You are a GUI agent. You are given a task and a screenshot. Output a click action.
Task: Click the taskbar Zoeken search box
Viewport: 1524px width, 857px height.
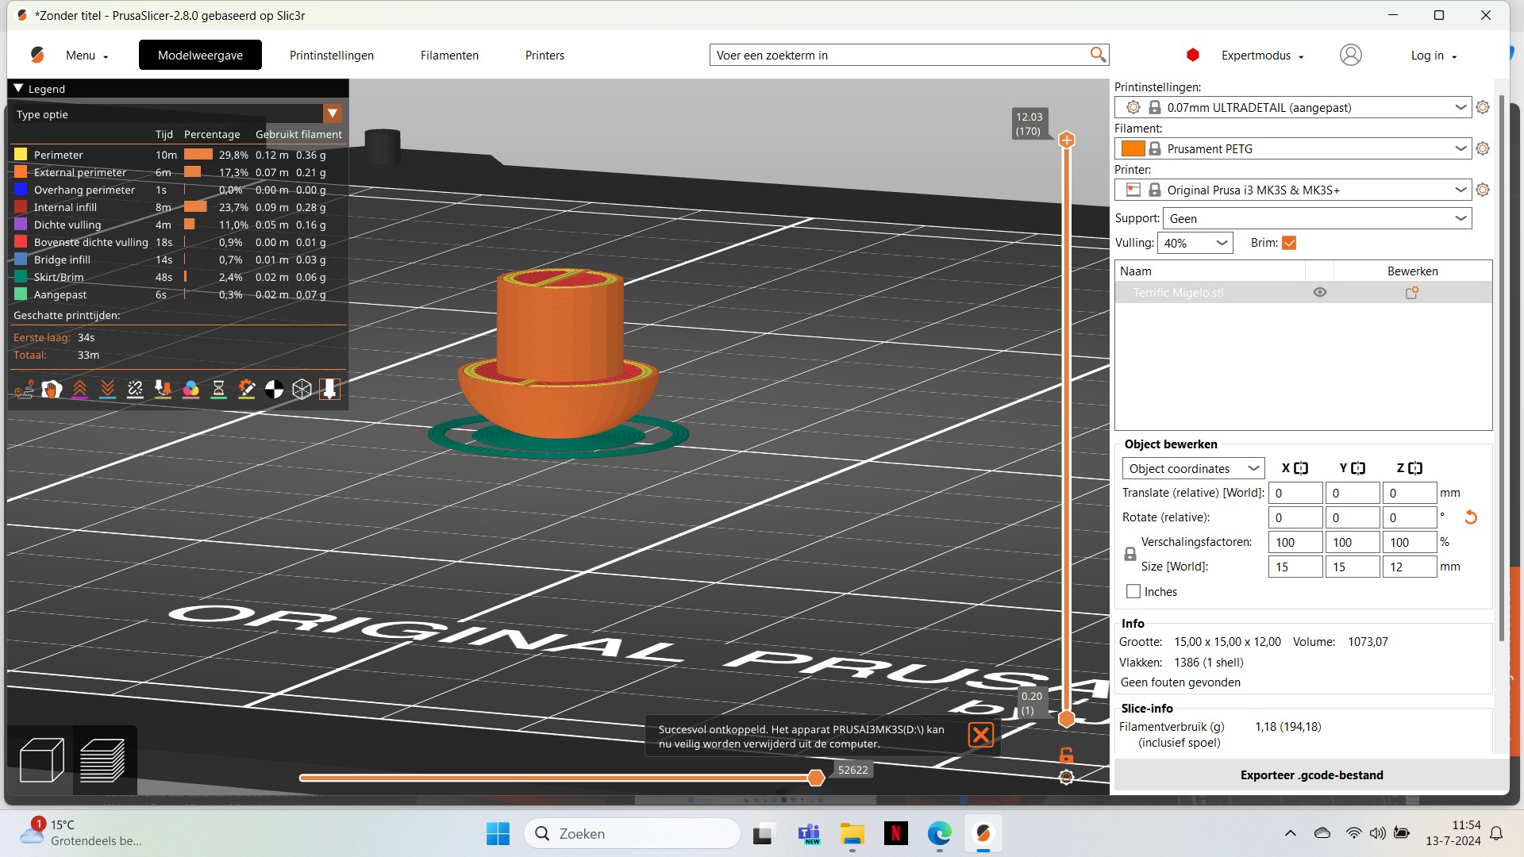[x=633, y=833]
